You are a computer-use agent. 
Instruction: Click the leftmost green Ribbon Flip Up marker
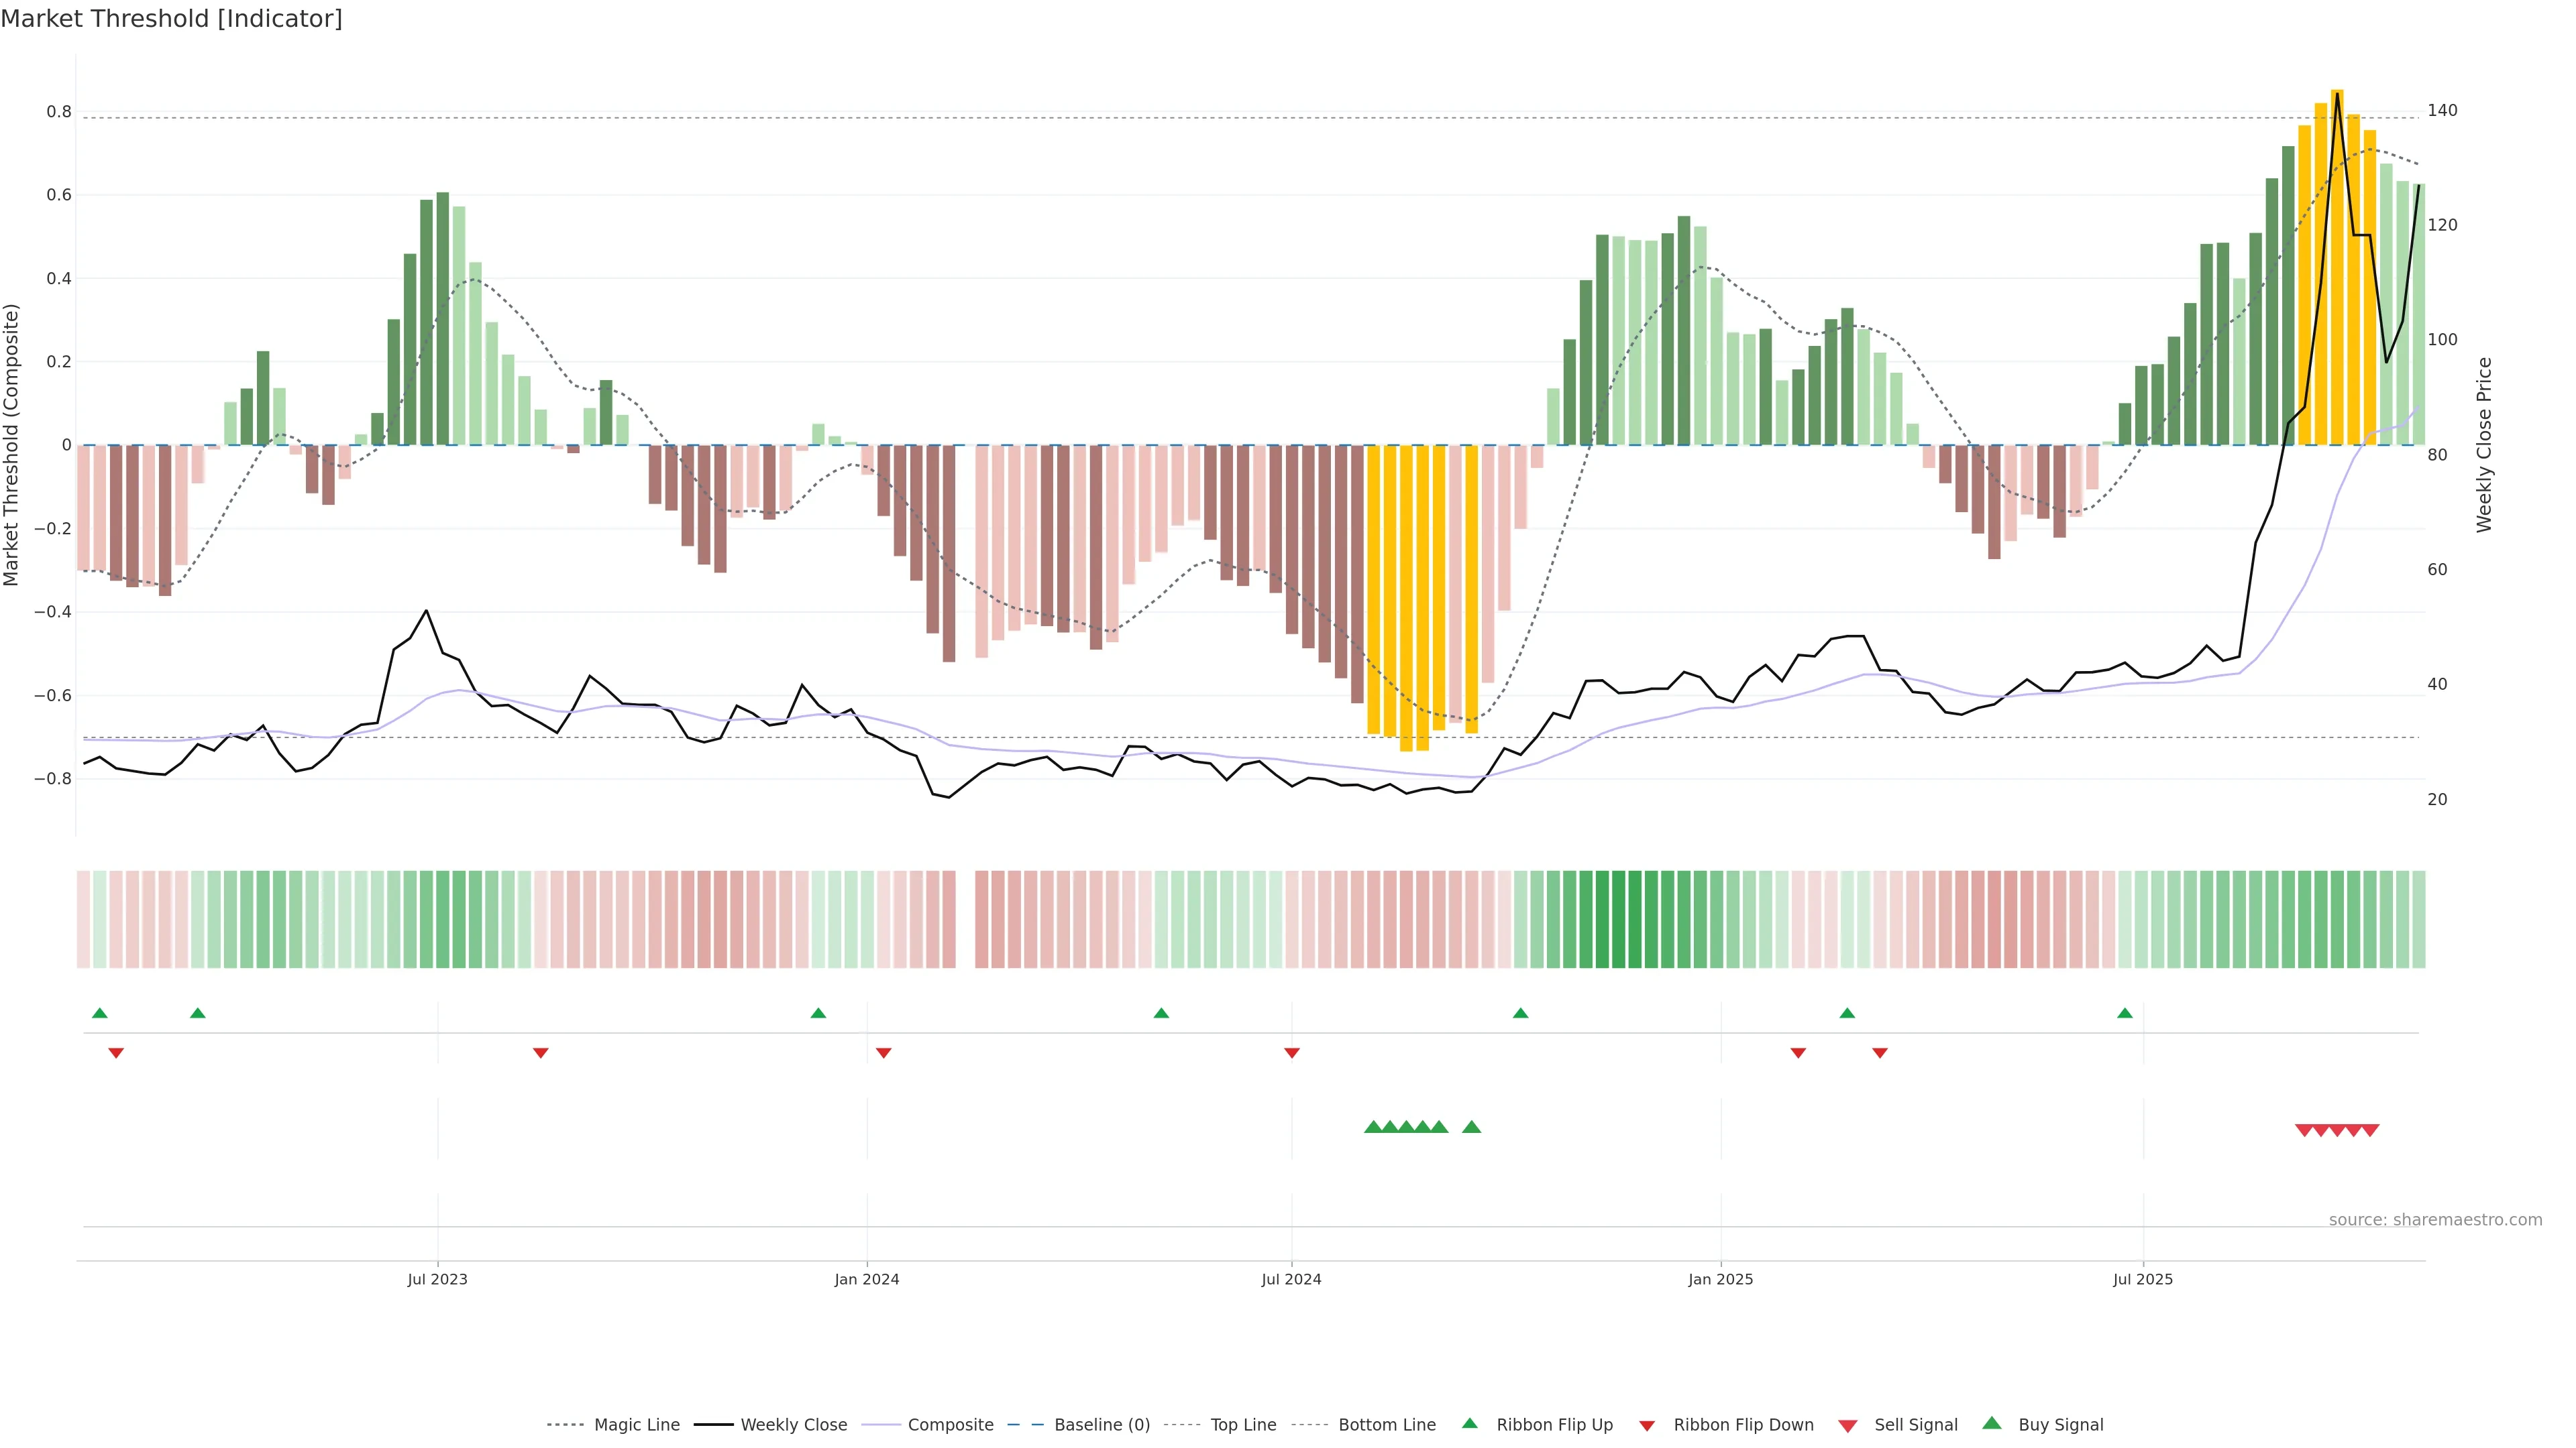99,1014
